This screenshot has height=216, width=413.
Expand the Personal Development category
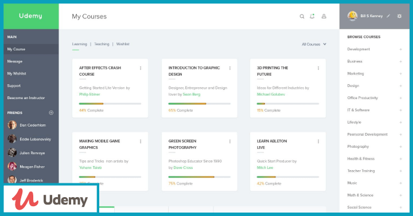(x=400, y=135)
